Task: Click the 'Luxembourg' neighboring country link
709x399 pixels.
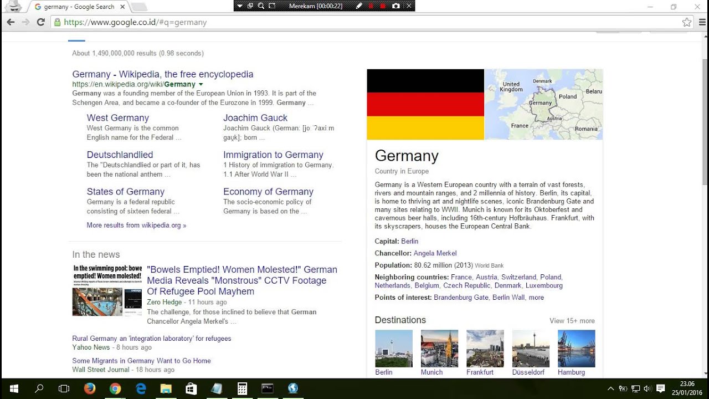Action: pyautogui.click(x=544, y=286)
